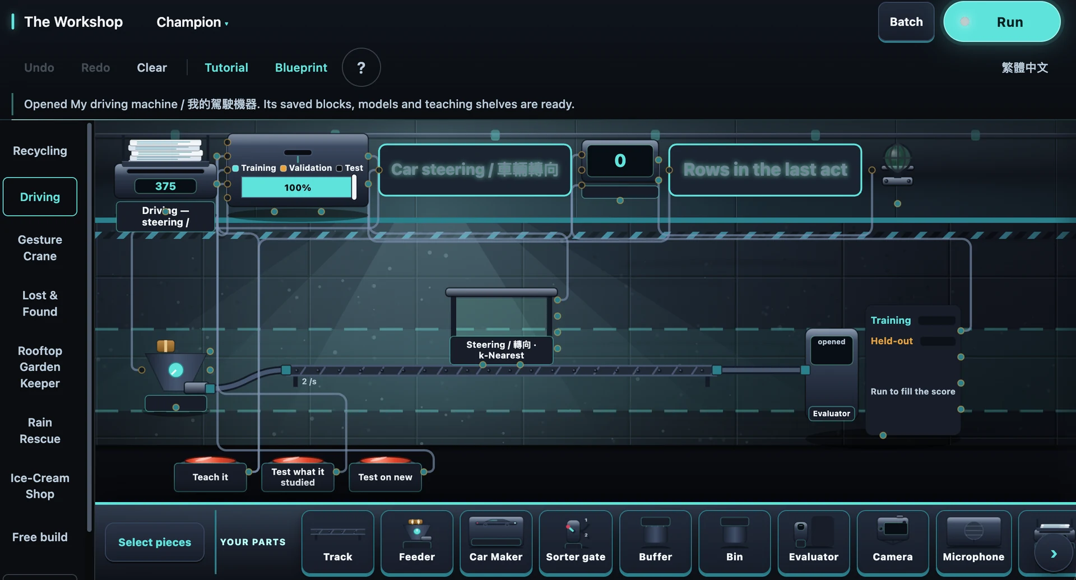Open the Lost & Found level
1076x580 pixels.
(40, 303)
